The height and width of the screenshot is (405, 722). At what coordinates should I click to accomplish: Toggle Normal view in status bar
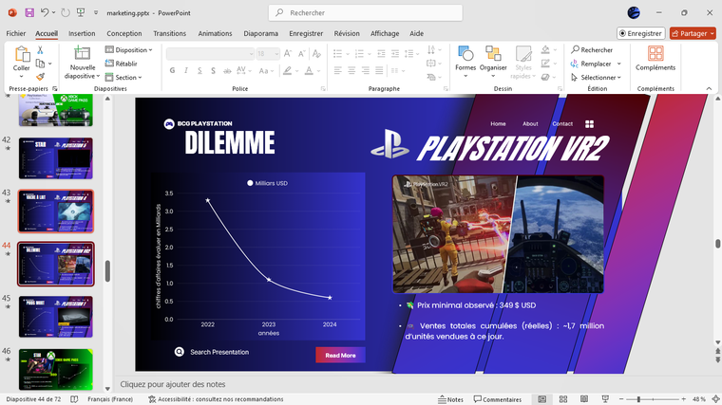[x=541, y=399]
